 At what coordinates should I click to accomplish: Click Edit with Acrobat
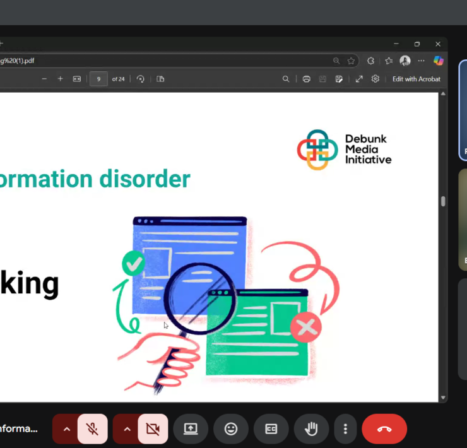[x=416, y=79]
